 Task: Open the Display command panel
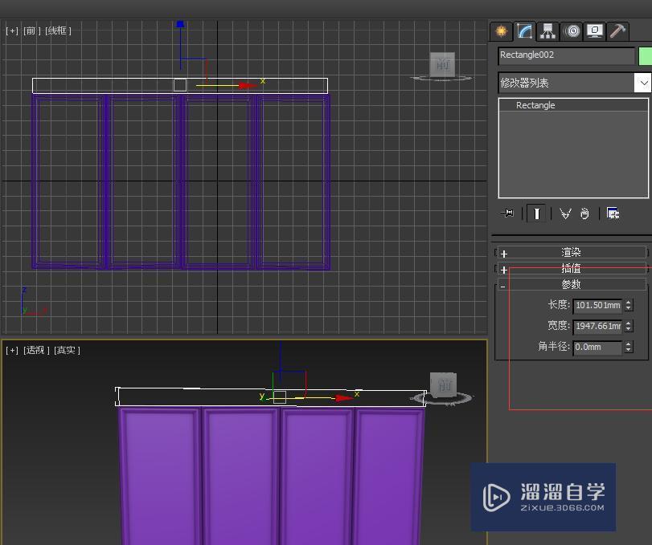coord(593,31)
